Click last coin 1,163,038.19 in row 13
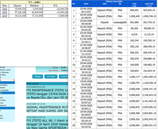The height and width of the screenshot is (129, 158). [149, 83]
